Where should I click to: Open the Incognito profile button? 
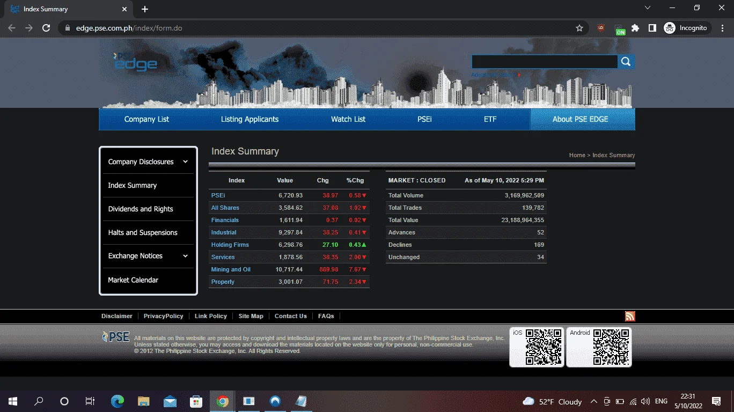coord(687,28)
